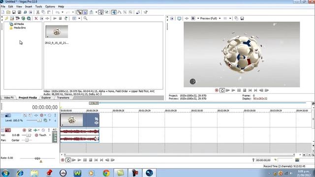Select the Envelope Edit tool
315x177 pixels.
120,12
